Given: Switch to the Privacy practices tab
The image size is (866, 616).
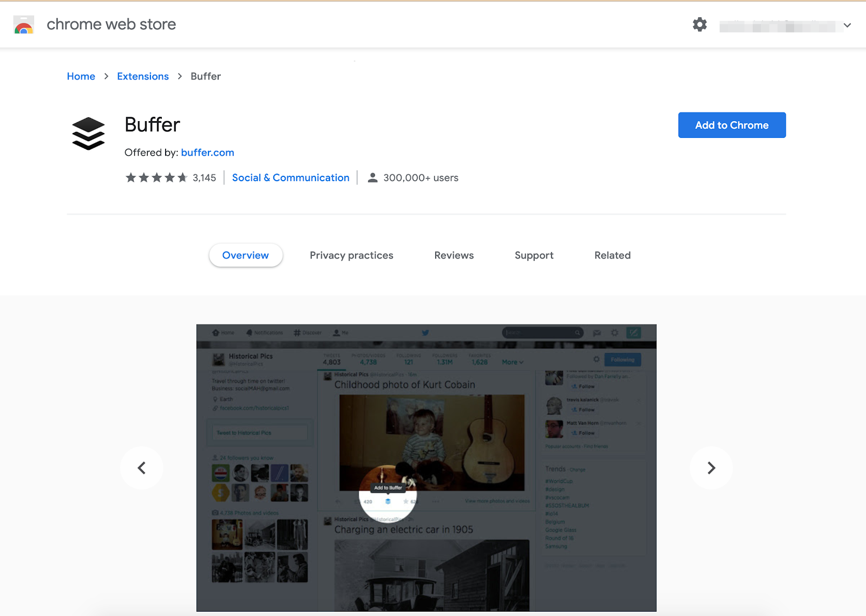Looking at the screenshot, I should pos(351,255).
